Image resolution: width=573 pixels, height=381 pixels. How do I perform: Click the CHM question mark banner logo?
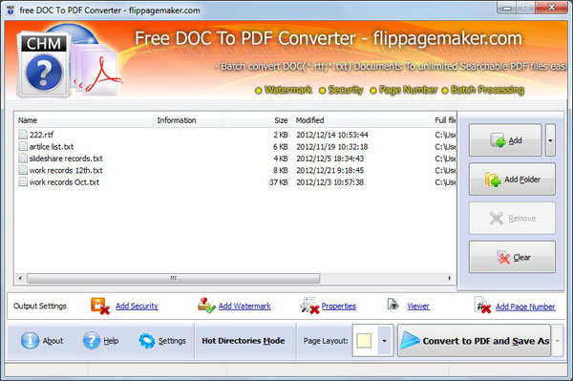coord(44,64)
